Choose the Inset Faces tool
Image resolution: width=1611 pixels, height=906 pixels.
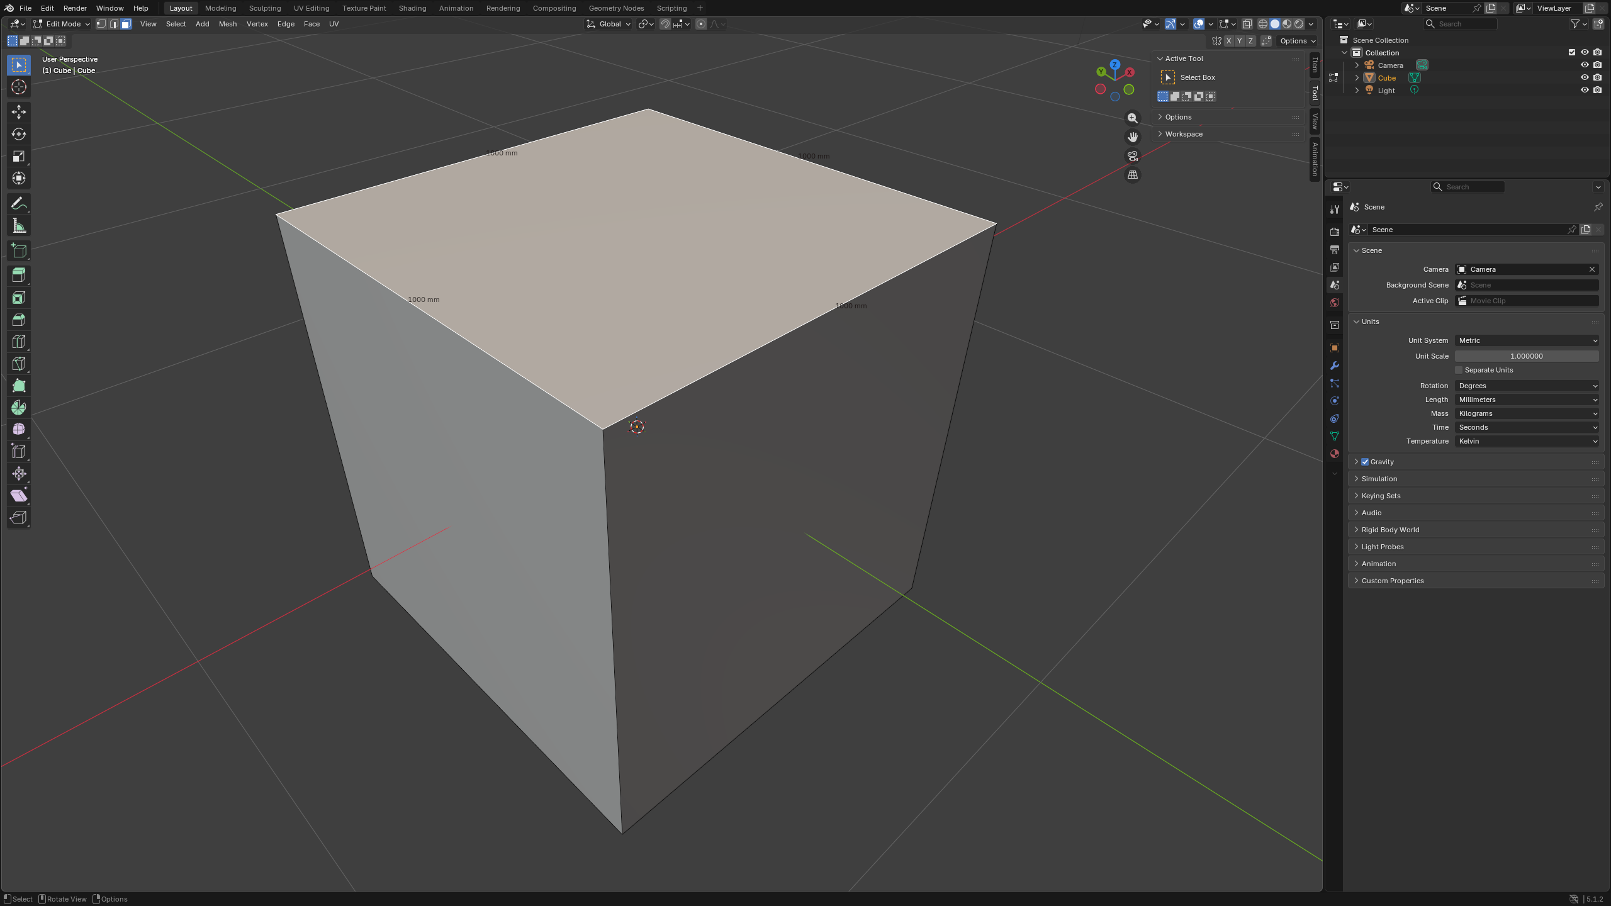[18, 298]
